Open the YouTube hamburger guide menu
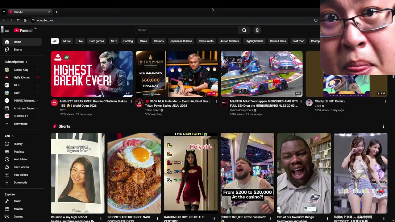 coord(7,30)
